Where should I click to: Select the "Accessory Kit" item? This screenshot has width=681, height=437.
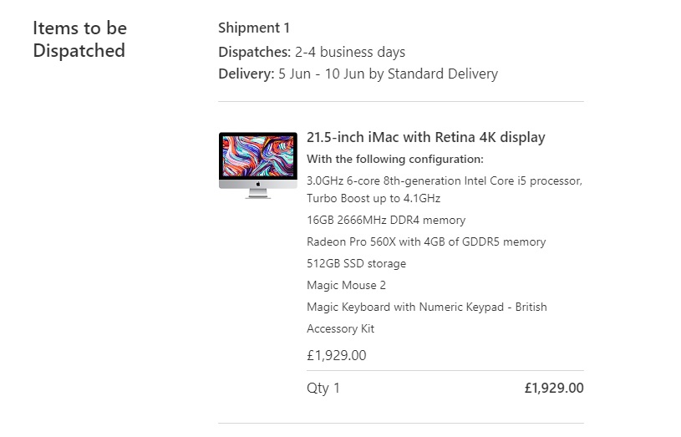click(x=340, y=329)
